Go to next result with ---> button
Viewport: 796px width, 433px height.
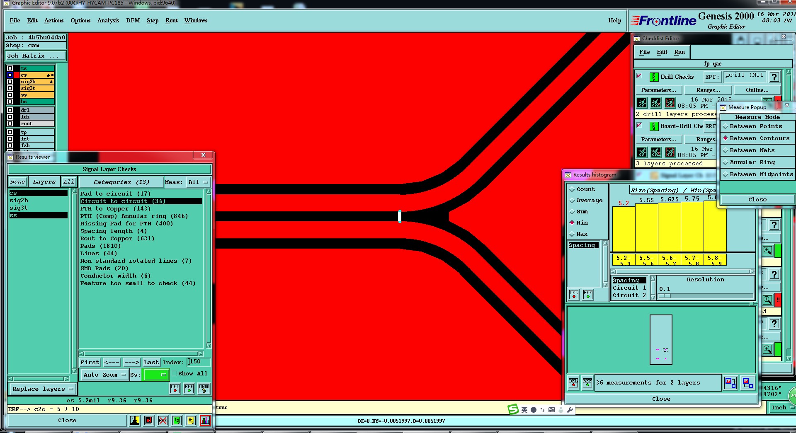pyautogui.click(x=132, y=363)
